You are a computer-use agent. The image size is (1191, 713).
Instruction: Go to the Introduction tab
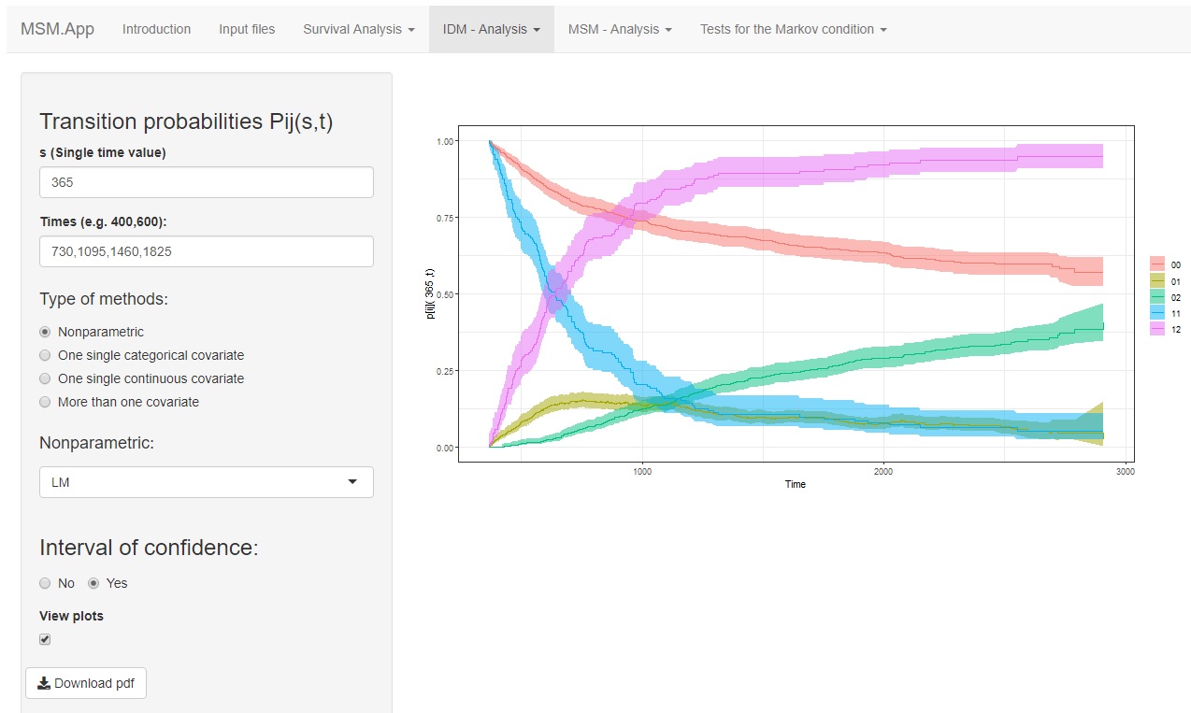[156, 29]
